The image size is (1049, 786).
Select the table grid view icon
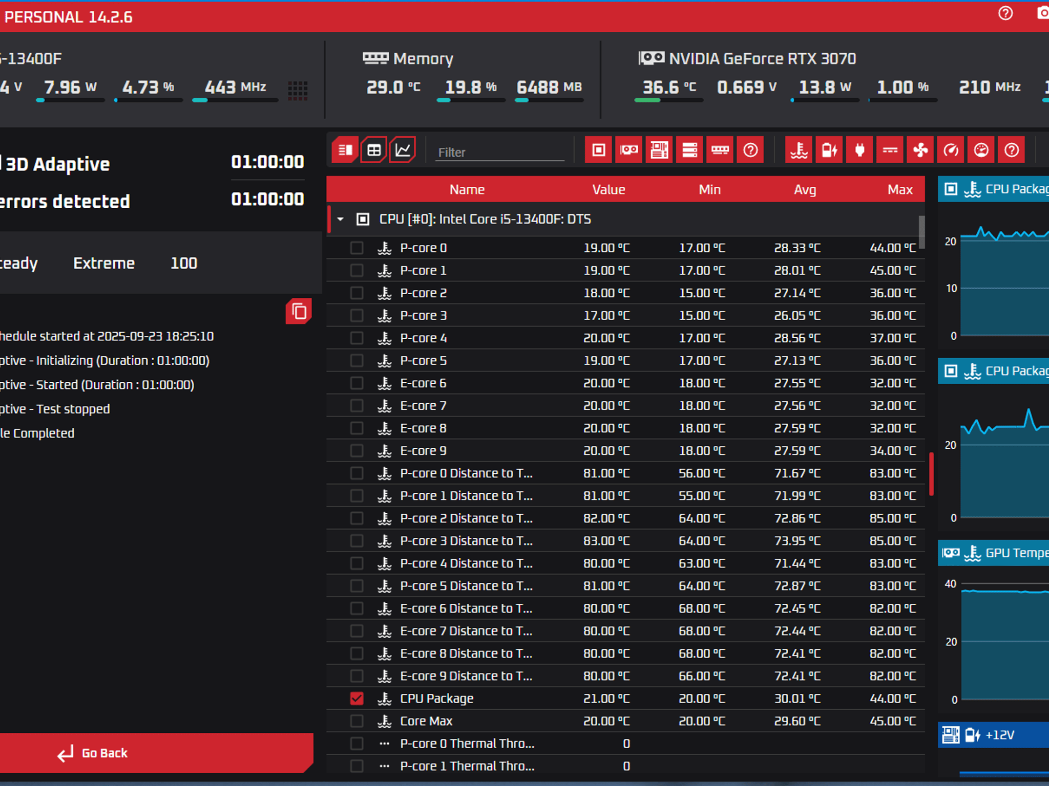(374, 150)
